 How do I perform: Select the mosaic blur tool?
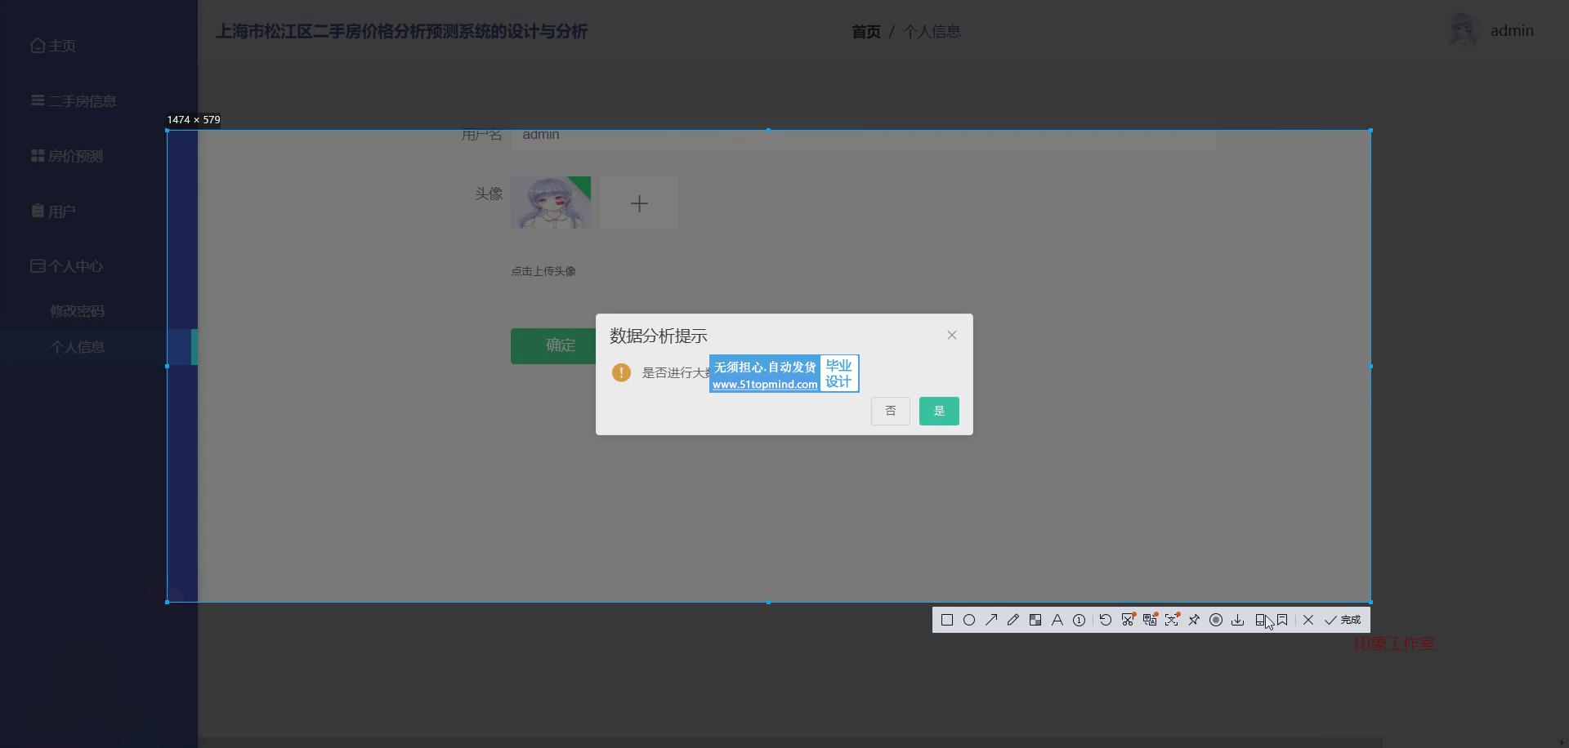1035,620
